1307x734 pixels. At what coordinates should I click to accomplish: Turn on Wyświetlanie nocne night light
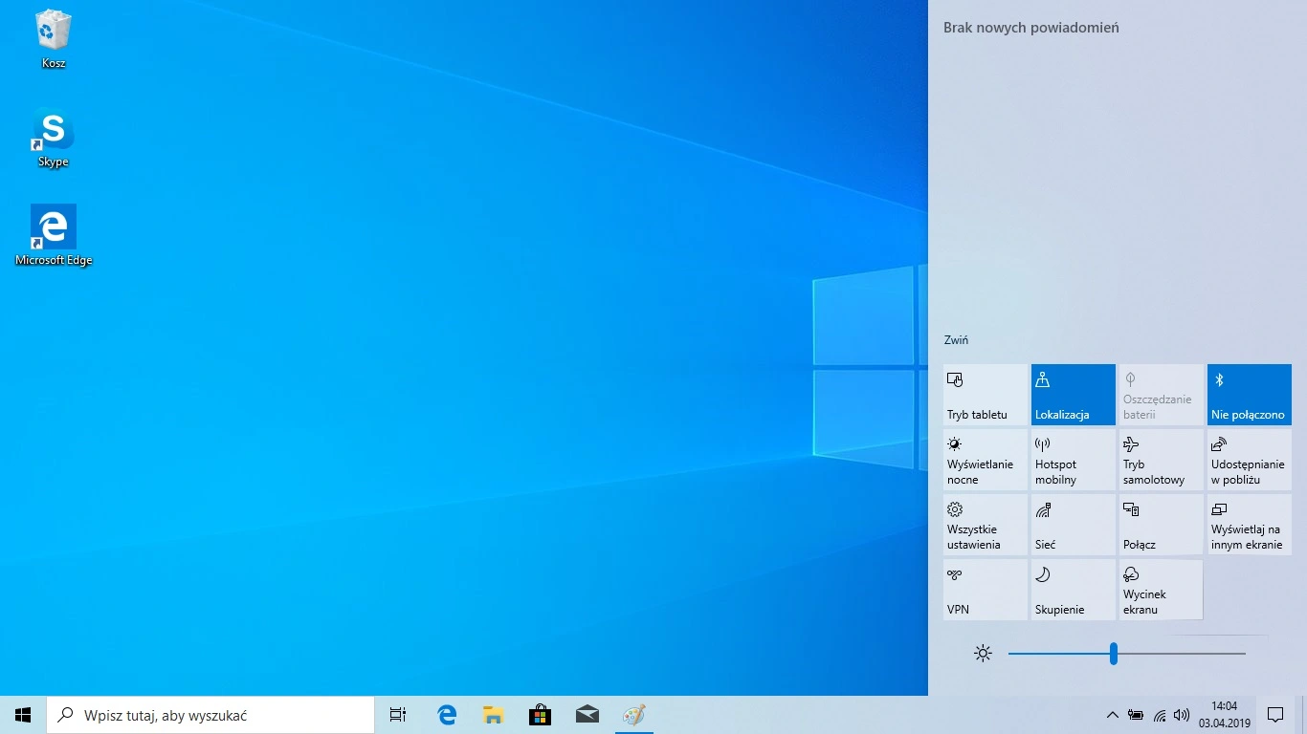click(x=985, y=460)
